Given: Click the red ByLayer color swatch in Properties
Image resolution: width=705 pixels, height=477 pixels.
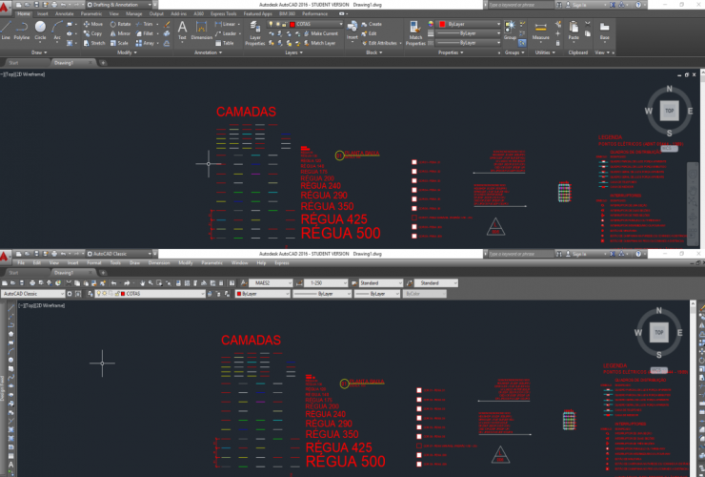Looking at the screenshot, I should [443, 23].
